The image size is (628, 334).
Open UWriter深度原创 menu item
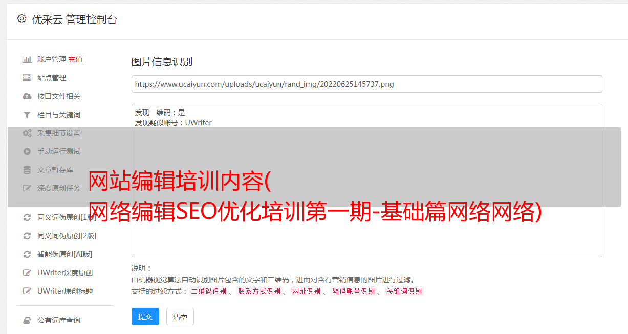tap(65, 273)
